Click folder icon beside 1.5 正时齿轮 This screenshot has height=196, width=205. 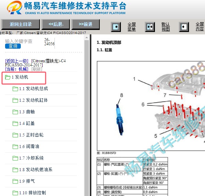pos(15,135)
